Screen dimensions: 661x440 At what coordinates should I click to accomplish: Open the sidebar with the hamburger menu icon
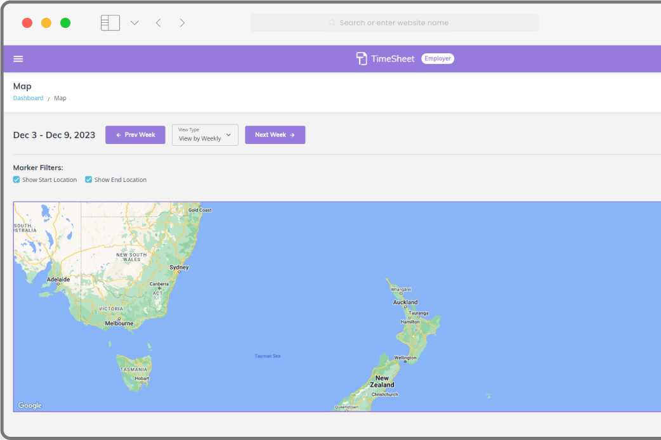18,58
